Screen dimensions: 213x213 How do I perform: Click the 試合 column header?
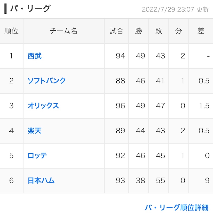click(x=116, y=31)
